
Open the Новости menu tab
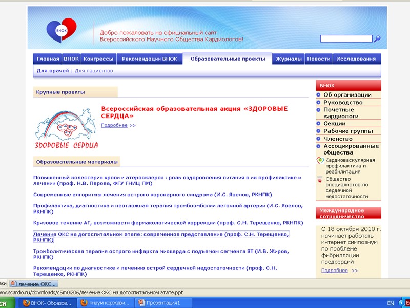point(319,59)
